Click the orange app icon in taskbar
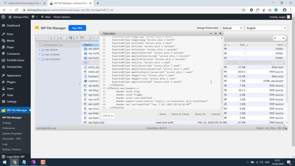The height and width of the screenshot is (166, 295). [x=43, y=162]
